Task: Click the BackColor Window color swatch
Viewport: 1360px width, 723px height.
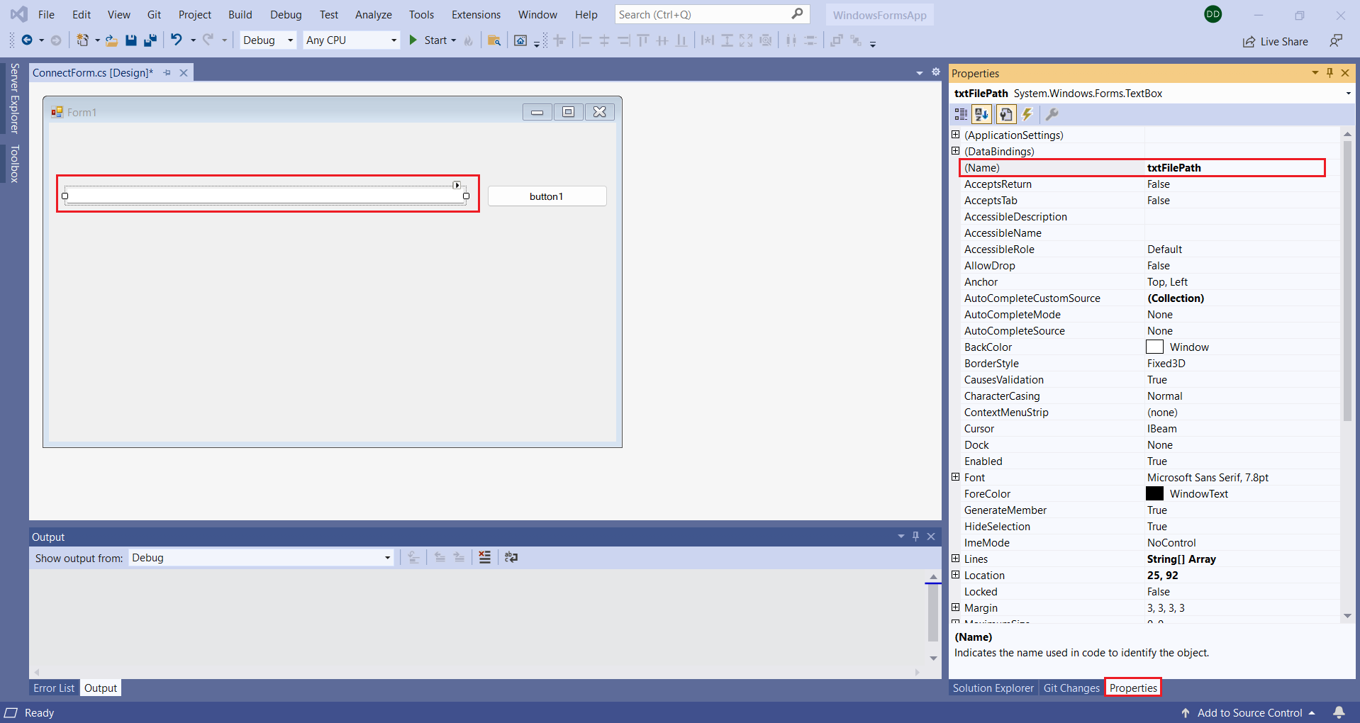Action: [x=1154, y=347]
